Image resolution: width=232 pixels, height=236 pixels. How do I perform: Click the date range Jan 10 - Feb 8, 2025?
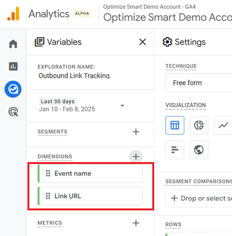point(67,109)
